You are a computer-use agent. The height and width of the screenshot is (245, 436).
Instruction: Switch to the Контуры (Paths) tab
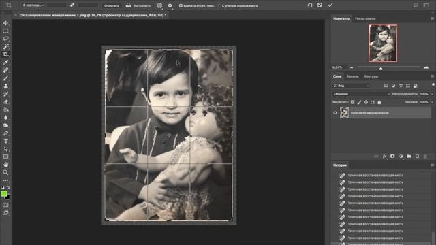point(371,76)
